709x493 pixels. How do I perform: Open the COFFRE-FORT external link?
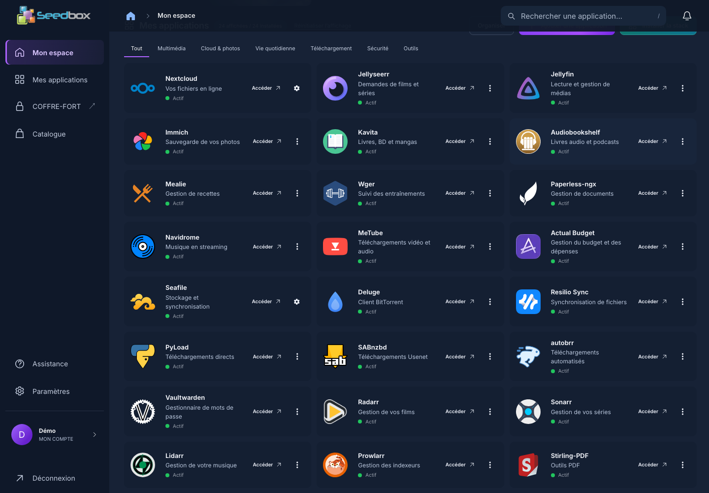[x=55, y=106]
